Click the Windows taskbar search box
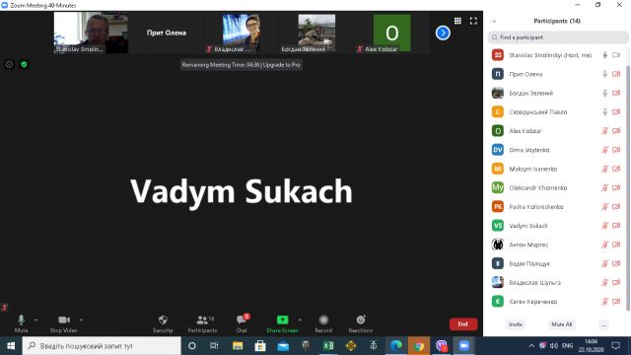Image resolution: width=631 pixels, height=355 pixels. (102, 346)
